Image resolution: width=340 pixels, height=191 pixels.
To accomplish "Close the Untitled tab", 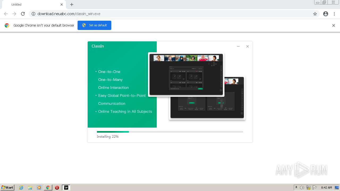I will 62,5.
